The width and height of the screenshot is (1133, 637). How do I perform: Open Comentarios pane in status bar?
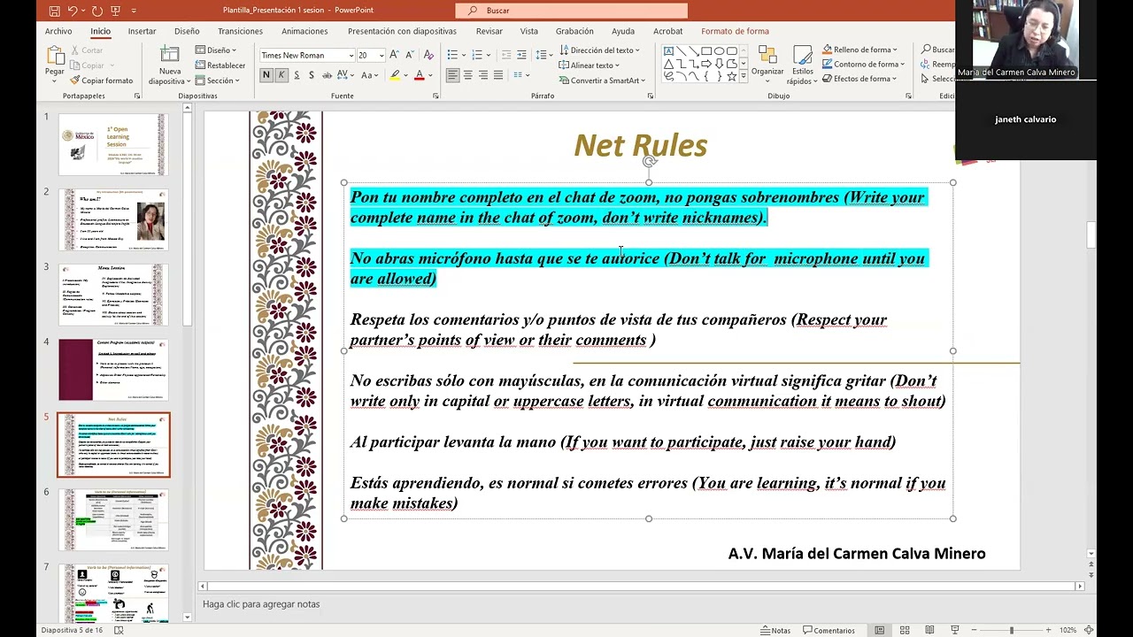(x=829, y=630)
